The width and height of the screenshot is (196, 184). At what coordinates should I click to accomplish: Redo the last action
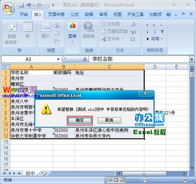(x=40, y=5)
